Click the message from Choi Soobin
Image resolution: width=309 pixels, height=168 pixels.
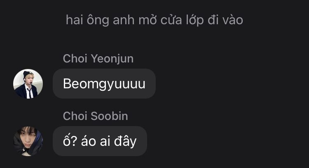[x=100, y=141]
